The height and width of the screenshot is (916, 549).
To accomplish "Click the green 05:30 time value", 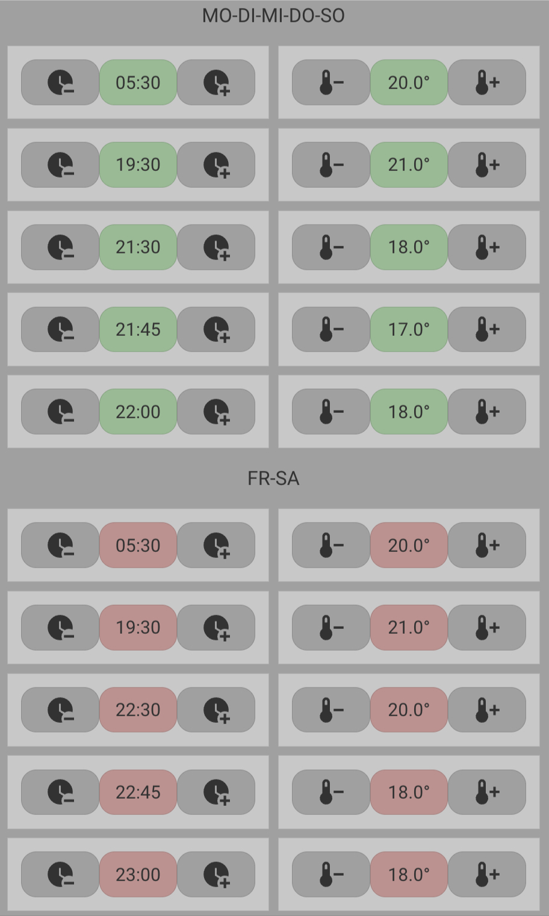I will (138, 82).
